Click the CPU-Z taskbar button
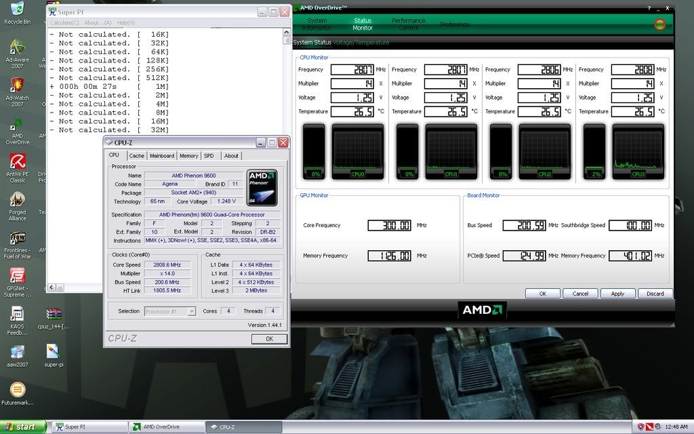This screenshot has width=694, height=434. 244,427
